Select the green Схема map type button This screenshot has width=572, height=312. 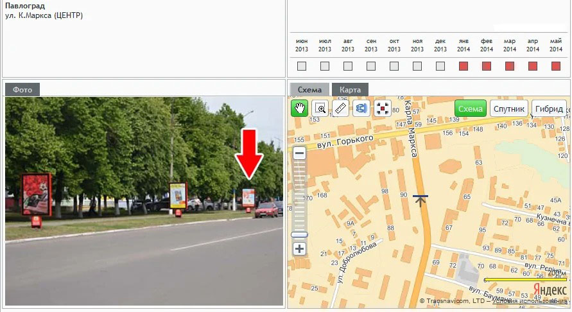pyautogui.click(x=470, y=108)
